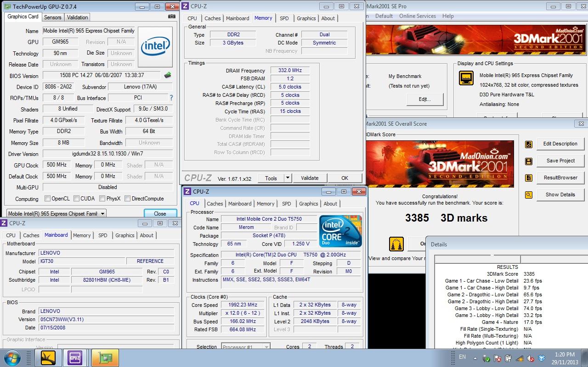The image size is (588, 367).
Task: Click the Intel Core 2 Duo inside logo
Action: pyautogui.click(x=341, y=231)
